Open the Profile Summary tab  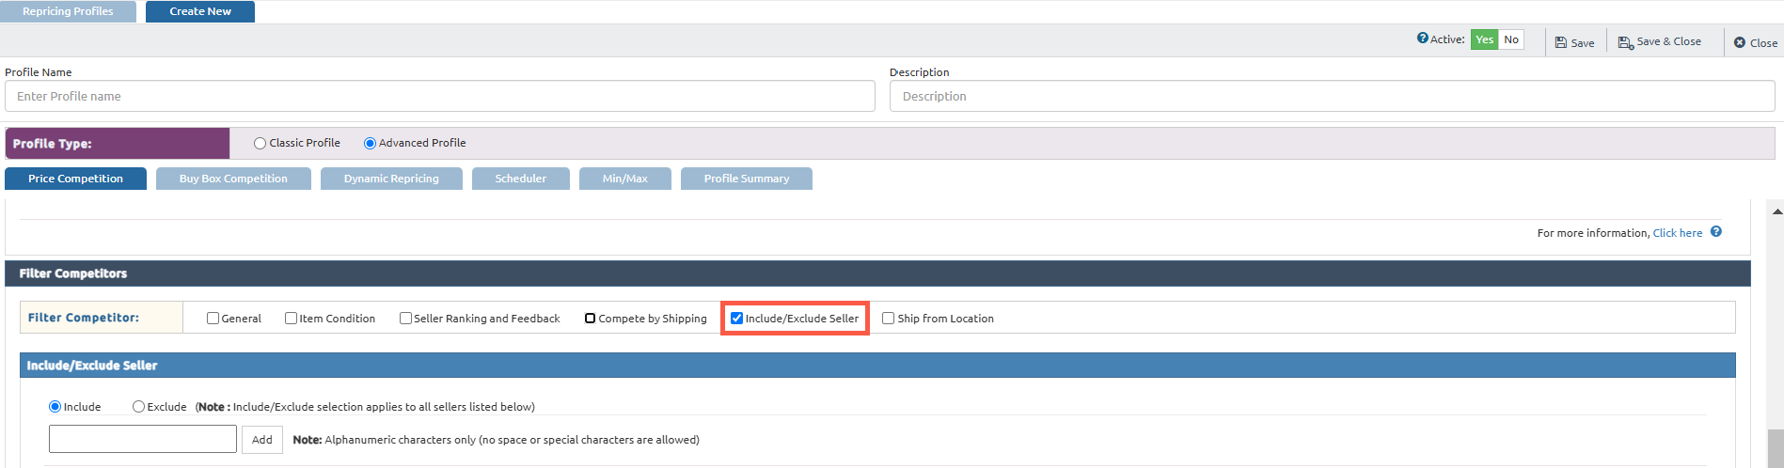pos(746,179)
